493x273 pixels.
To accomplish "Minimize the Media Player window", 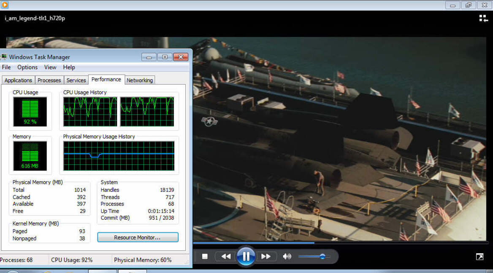I will pos(453,5).
